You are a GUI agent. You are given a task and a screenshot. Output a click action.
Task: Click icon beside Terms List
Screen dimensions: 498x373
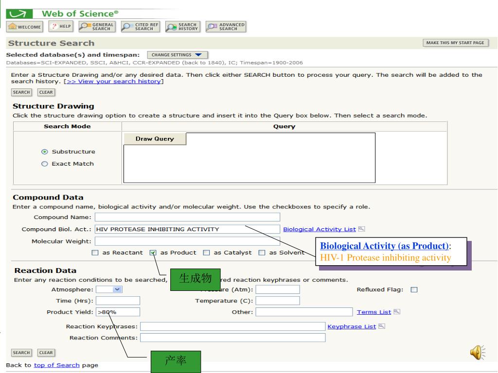tap(397, 312)
